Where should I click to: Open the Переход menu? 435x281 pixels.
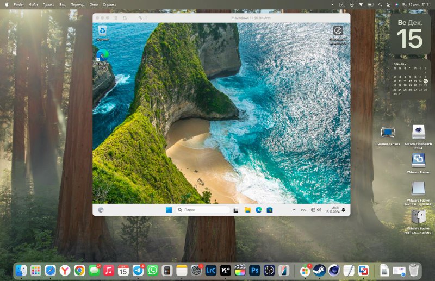coord(77,4)
